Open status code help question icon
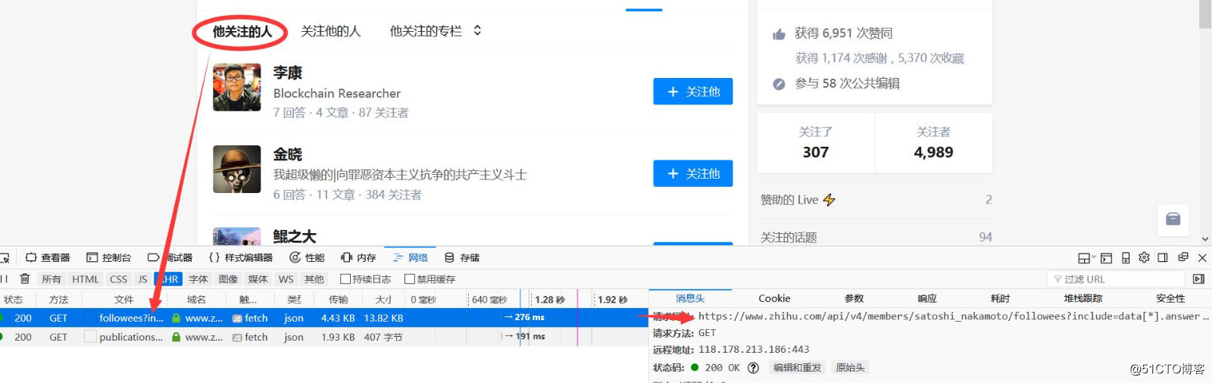The width and height of the screenshot is (1212, 383). [753, 368]
